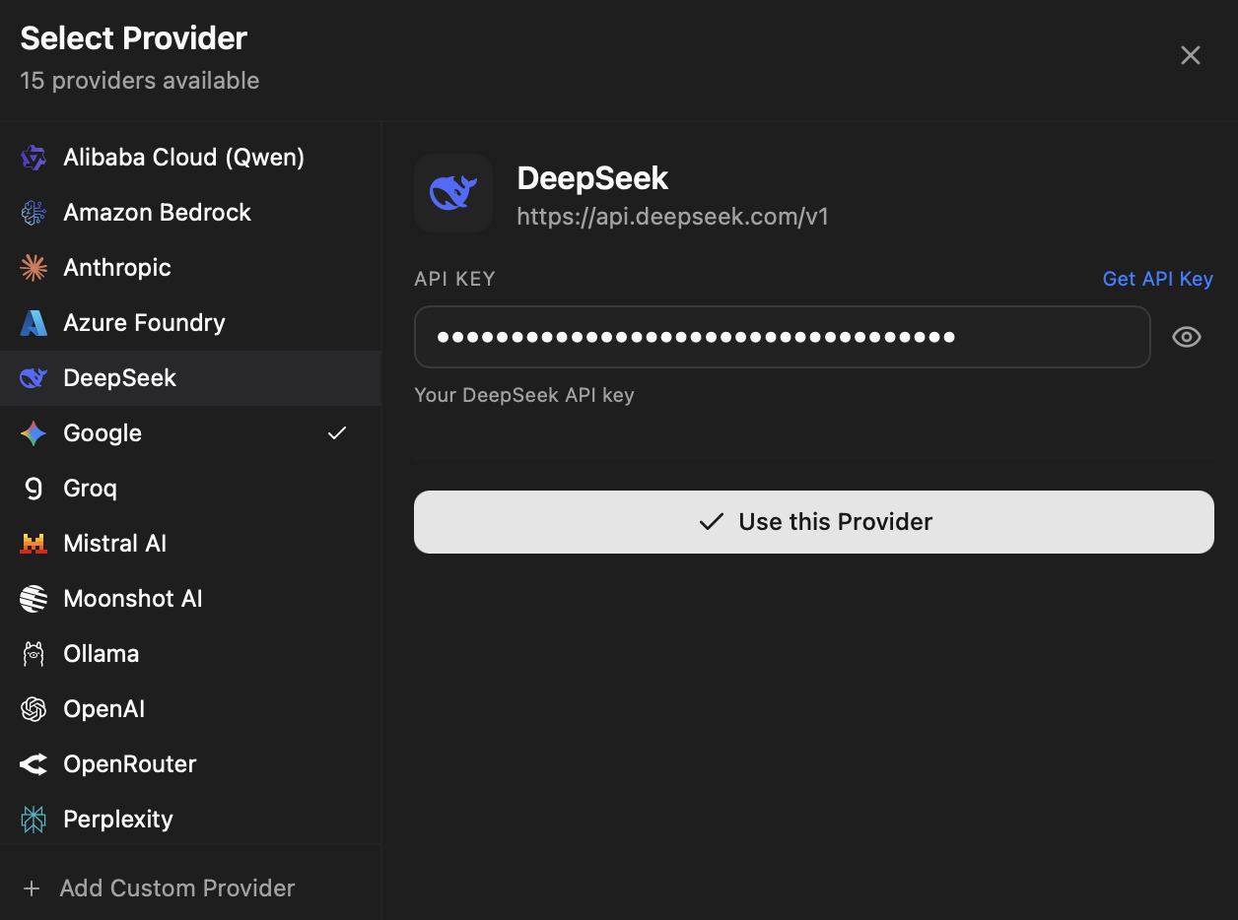Click the api.deepseek.com/v1 URL text
The width and height of the screenshot is (1238, 920).
672,217
